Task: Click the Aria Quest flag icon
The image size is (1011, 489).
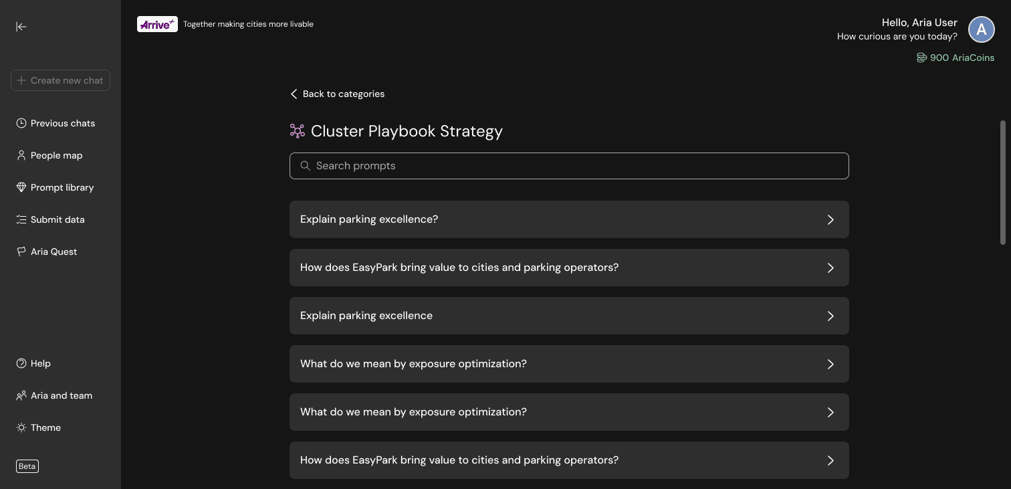Action: click(x=21, y=252)
